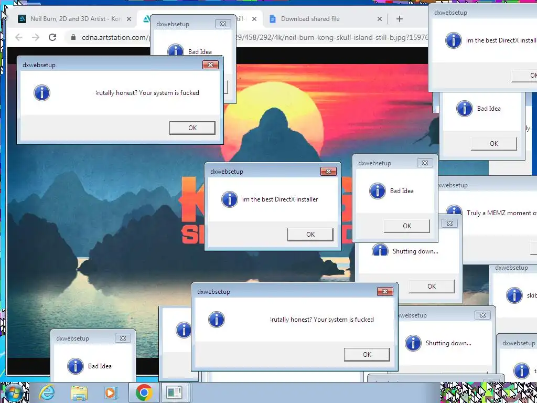This screenshot has height=403, width=537.
Task: Click the 'Truly a MEMZ moment' message text
Action: [x=502, y=213]
